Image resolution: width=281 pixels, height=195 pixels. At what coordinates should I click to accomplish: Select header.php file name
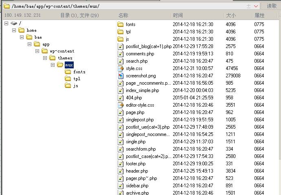[x=137, y=171]
